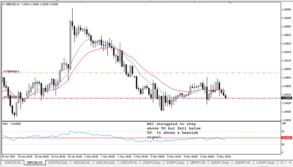Click the current price label 1.24349
The image size is (293, 167).
pyautogui.click(x=287, y=98)
